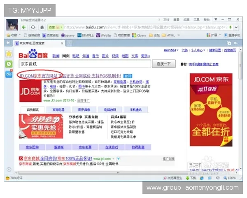Switch to the 手机通讯 tab
The height and width of the screenshot is (198, 247).
[136, 110]
